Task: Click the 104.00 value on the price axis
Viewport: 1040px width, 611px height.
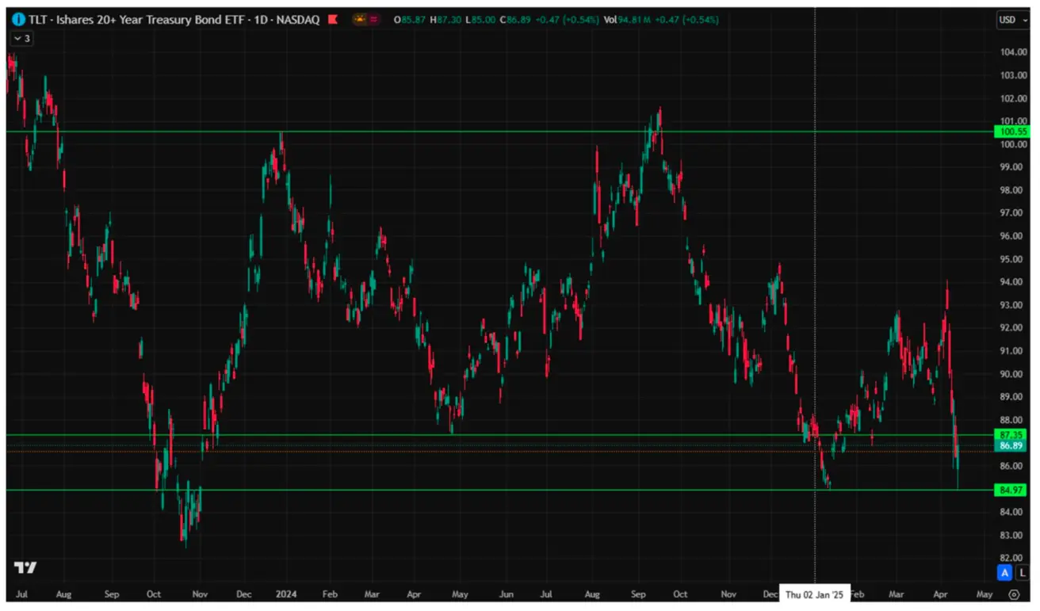Action: (1014, 52)
